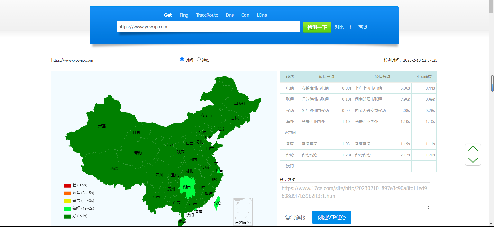Switch to the Ping tab
Image resolution: width=494 pixels, height=227 pixels.
click(x=184, y=15)
